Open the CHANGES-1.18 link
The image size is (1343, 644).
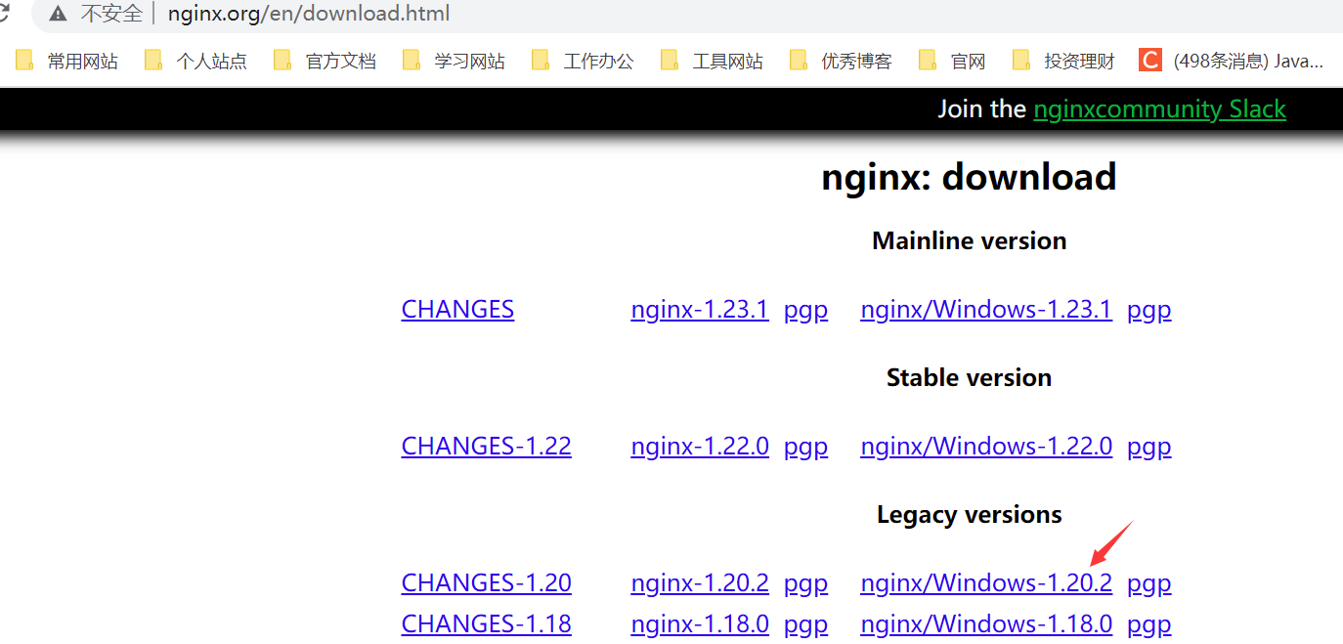[x=486, y=624]
